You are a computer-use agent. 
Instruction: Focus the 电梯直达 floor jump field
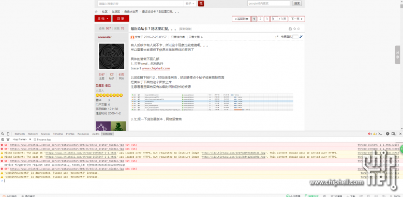[295, 37]
